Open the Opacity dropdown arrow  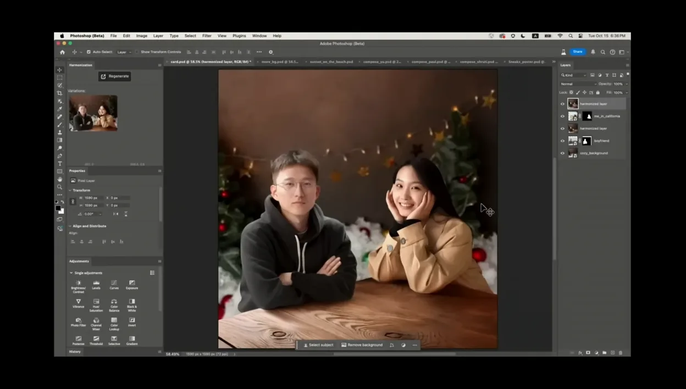pos(627,84)
